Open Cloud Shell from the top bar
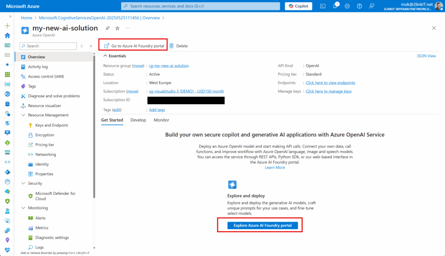This screenshot has width=445, height=256. pyautogui.click(x=323, y=6)
